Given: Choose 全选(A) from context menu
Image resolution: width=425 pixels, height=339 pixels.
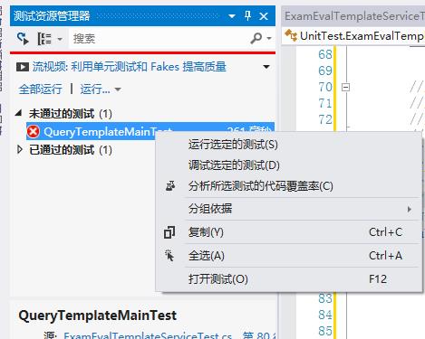Looking at the screenshot, I should tap(288, 256).
